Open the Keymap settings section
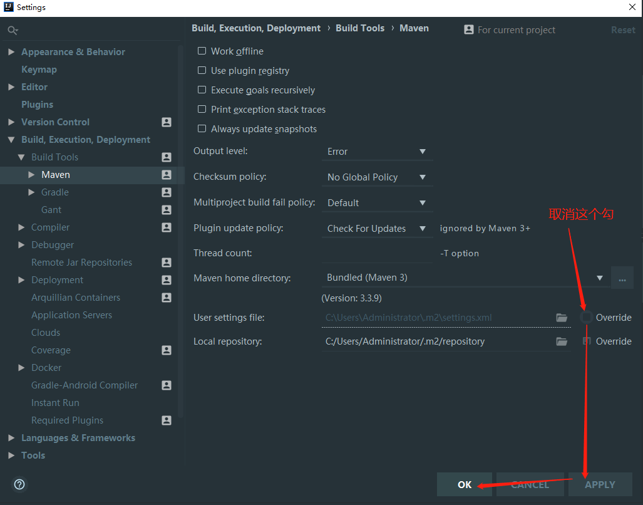Screen dimensions: 643x505 (39, 69)
